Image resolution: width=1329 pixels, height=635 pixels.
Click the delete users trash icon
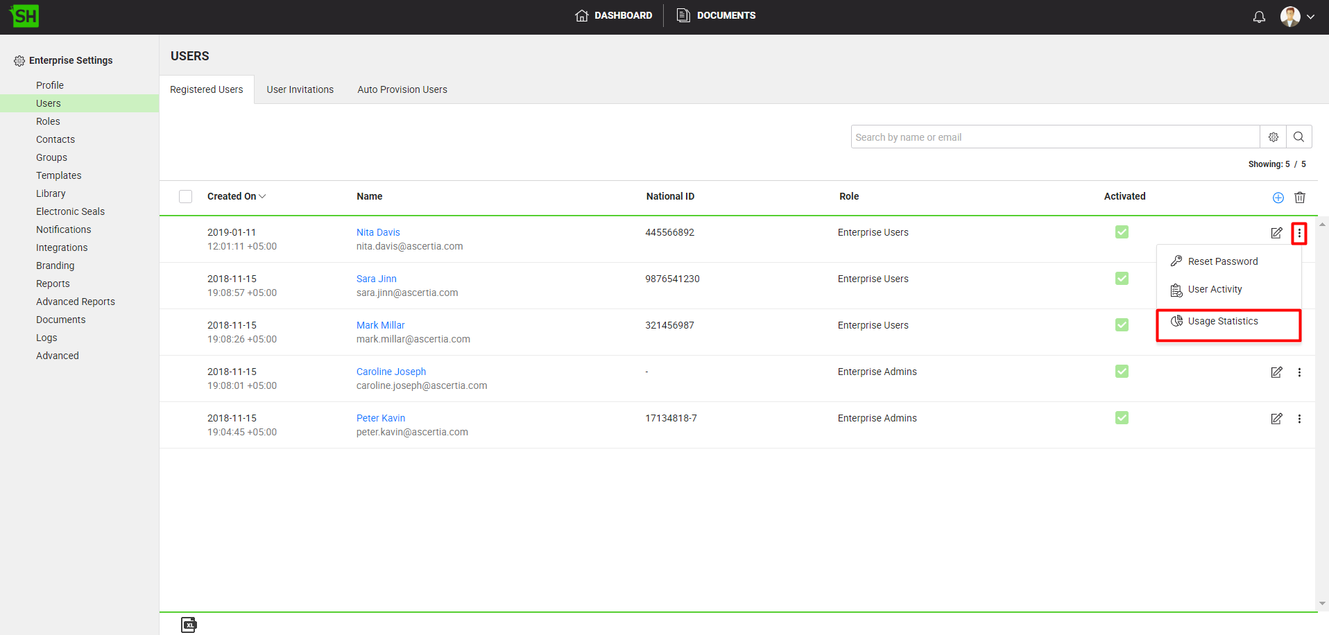1300,198
